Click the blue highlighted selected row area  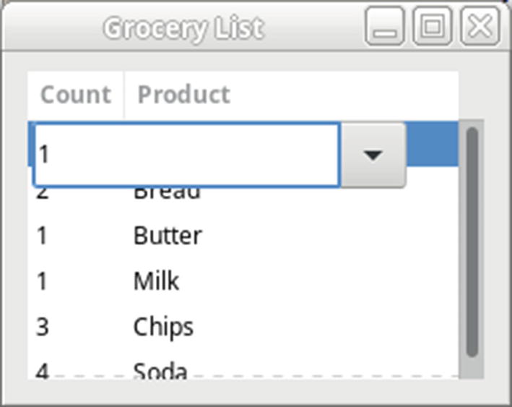click(x=432, y=143)
